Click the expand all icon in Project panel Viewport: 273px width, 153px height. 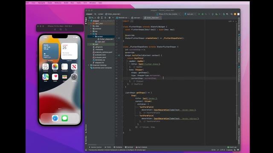[102, 18]
